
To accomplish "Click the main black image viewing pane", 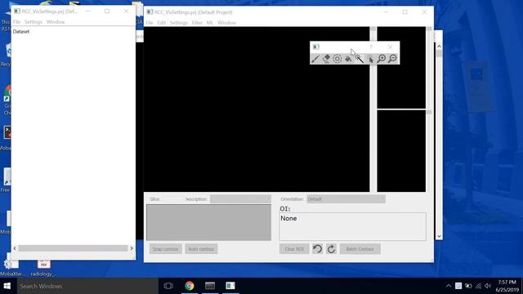I will tap(257, 109).
